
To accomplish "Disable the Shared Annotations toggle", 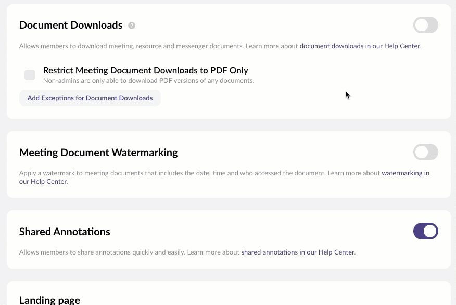I will click(425, 231).
